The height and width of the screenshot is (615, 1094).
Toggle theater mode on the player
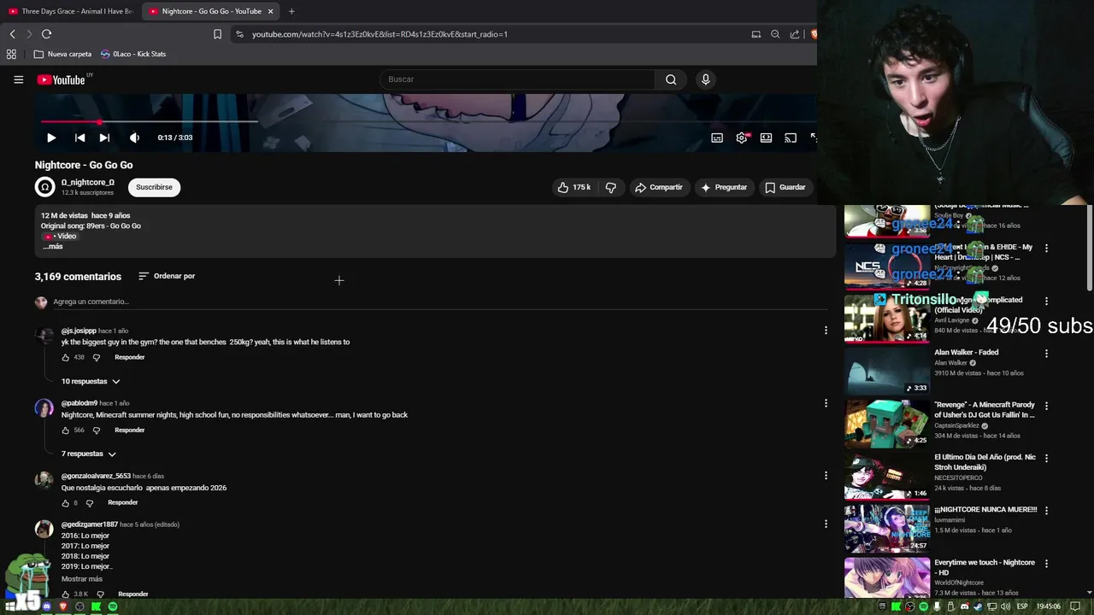click(766, 138)
